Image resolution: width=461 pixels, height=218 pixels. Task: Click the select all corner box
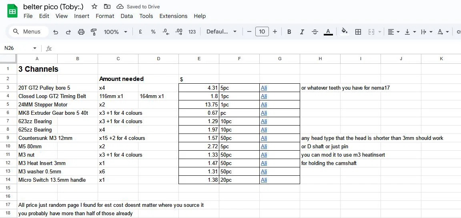pyautogui.click(x=8, y=59)
